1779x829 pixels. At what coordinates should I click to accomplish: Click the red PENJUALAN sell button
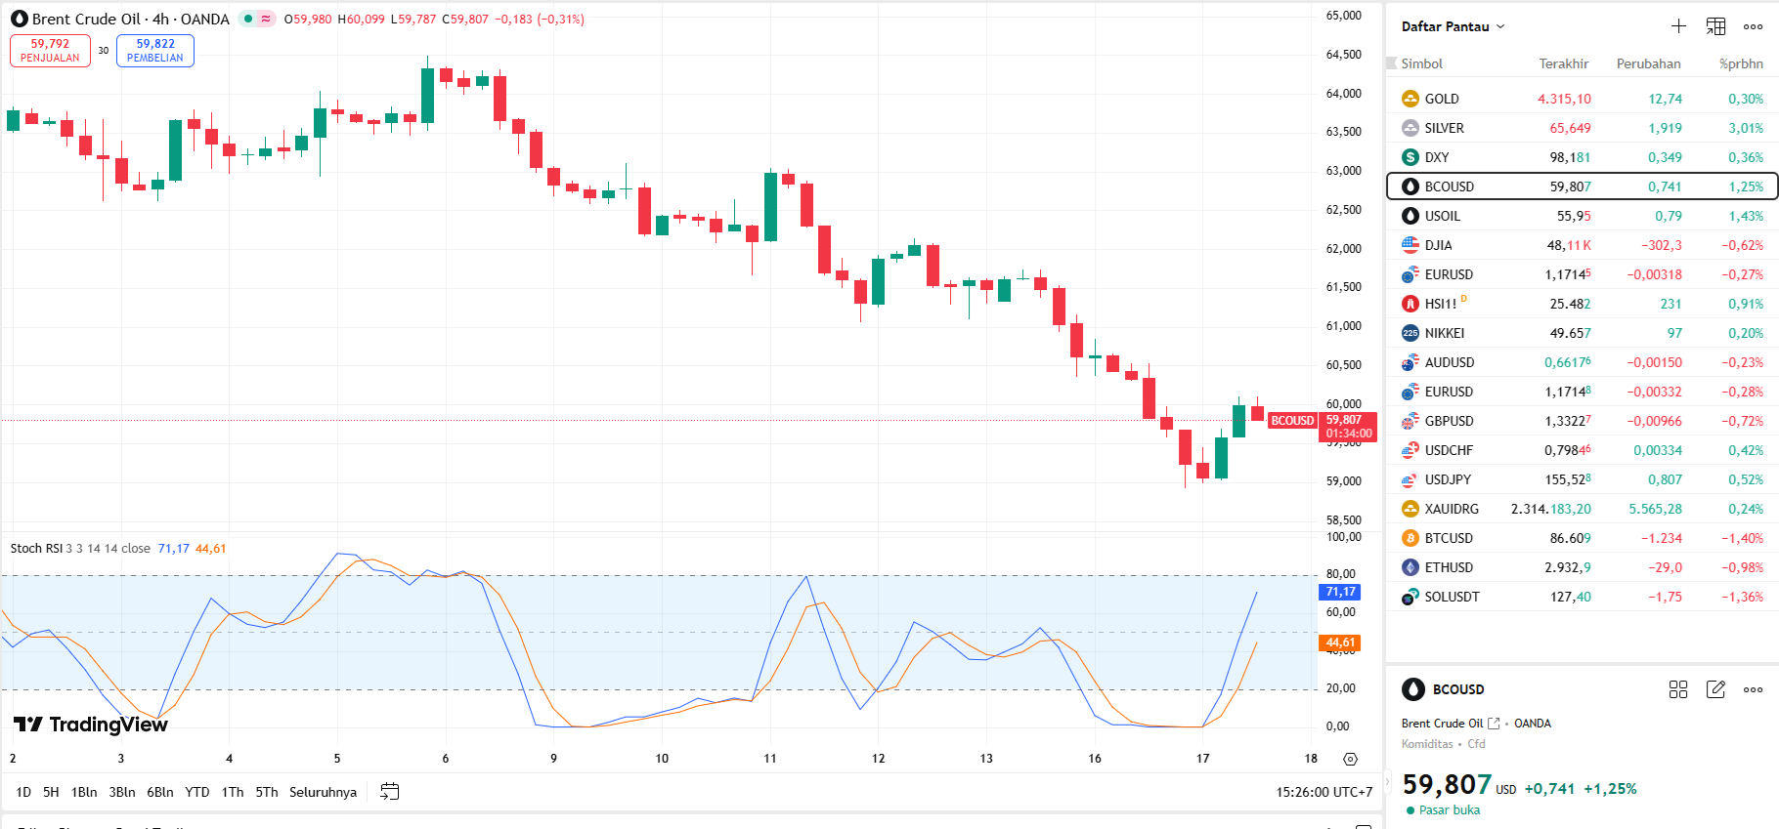coord(50,51)
